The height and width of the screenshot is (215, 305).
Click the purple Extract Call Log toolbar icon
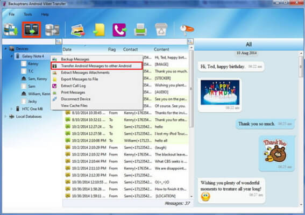click(119, 30)
